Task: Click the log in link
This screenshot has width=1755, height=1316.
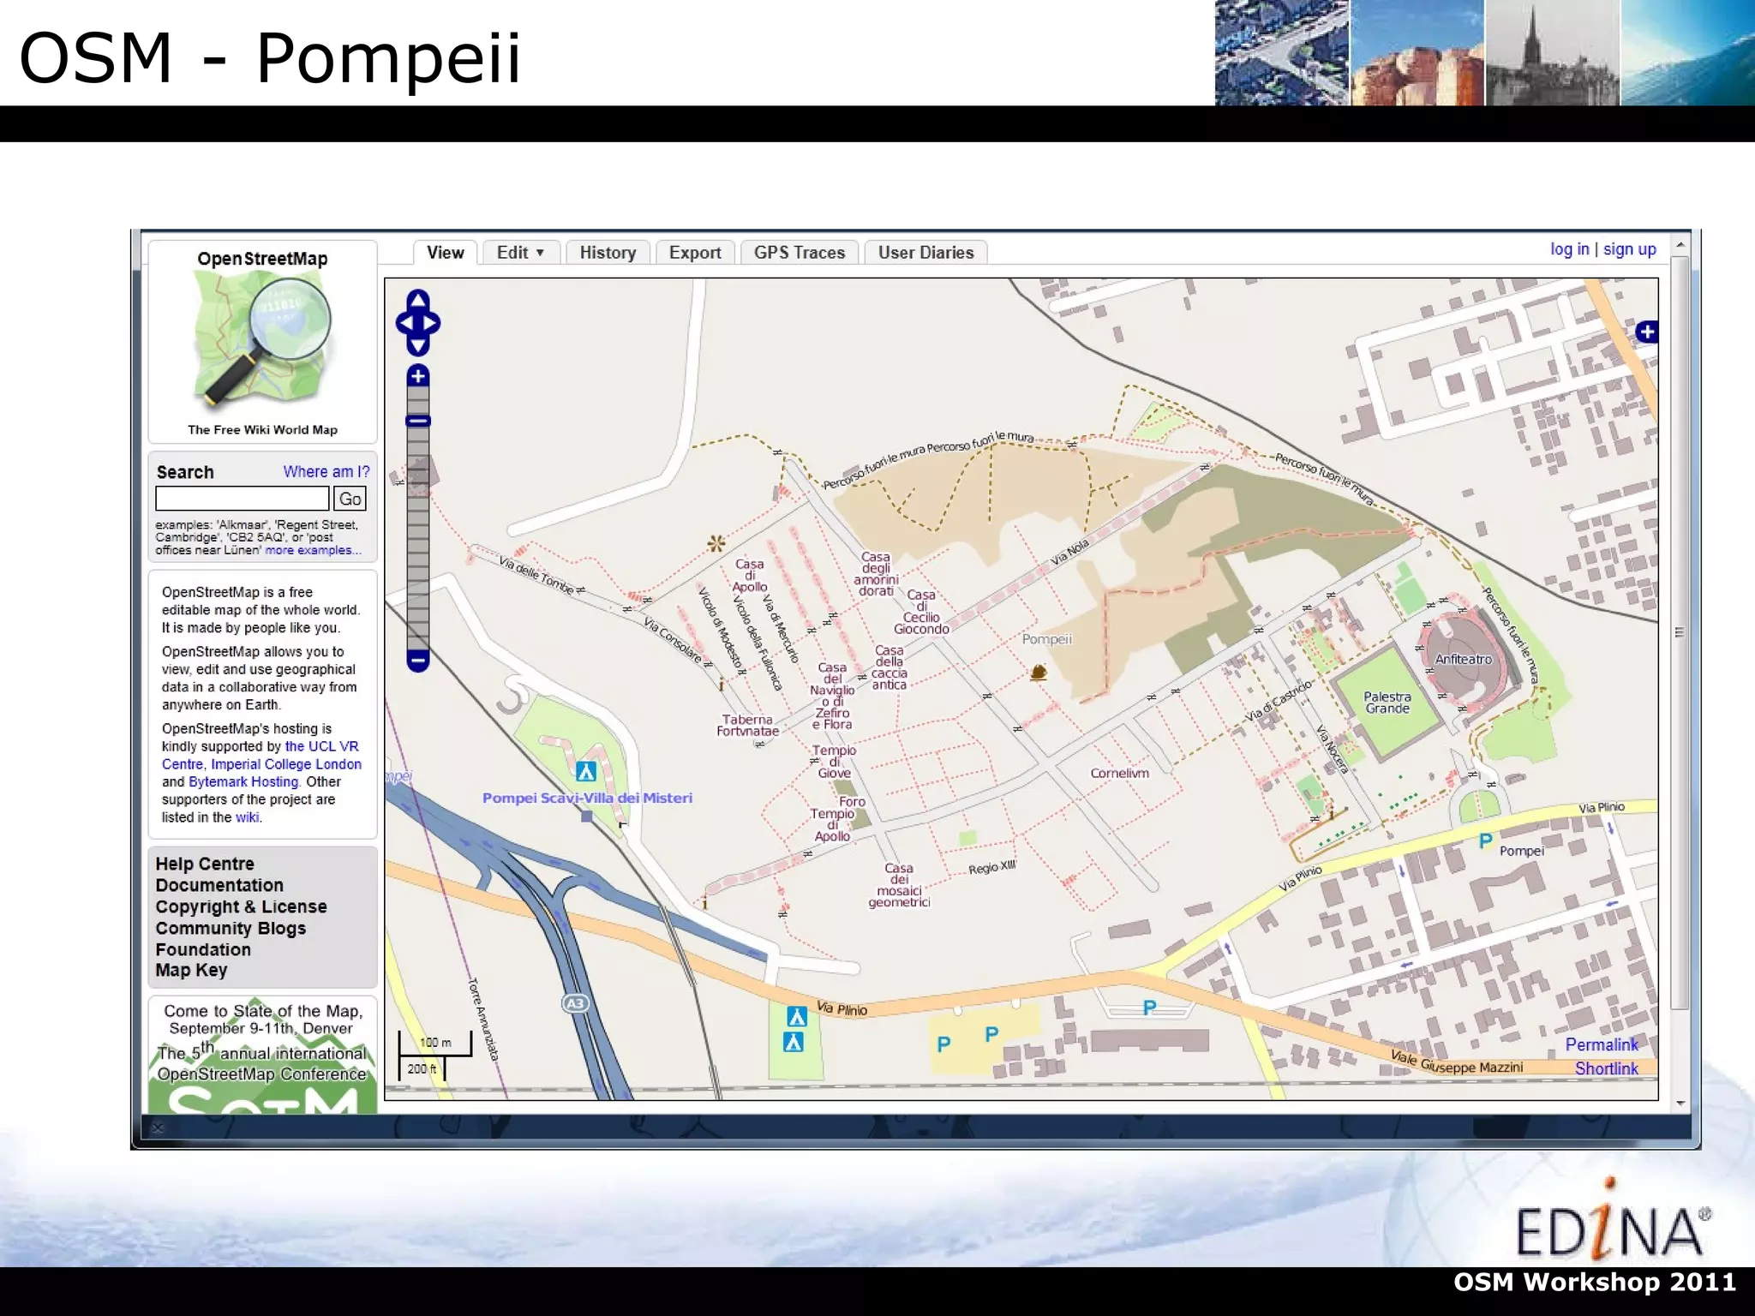Action: [1569, 249]
